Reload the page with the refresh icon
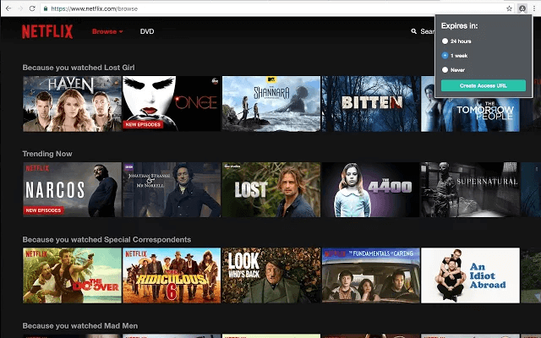Viewport: 541px width, 338px height. click(x=32, y=8)
